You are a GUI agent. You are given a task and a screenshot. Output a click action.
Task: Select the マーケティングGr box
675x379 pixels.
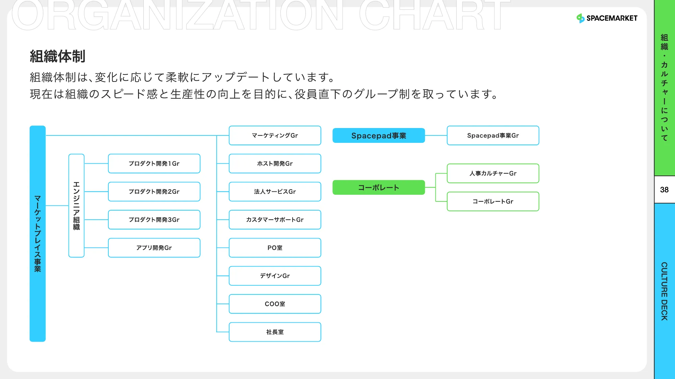275,135
